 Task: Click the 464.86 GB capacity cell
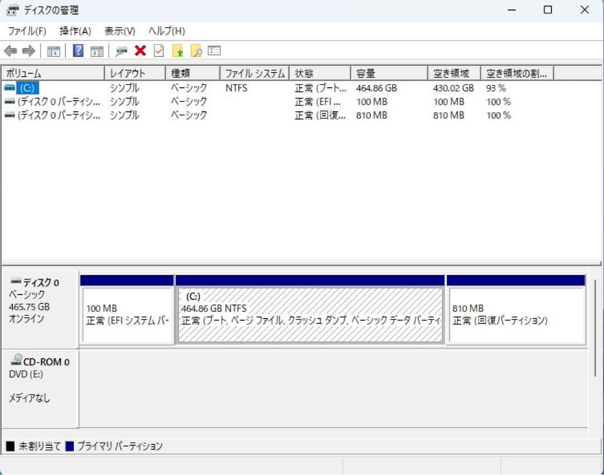point(376,88)
